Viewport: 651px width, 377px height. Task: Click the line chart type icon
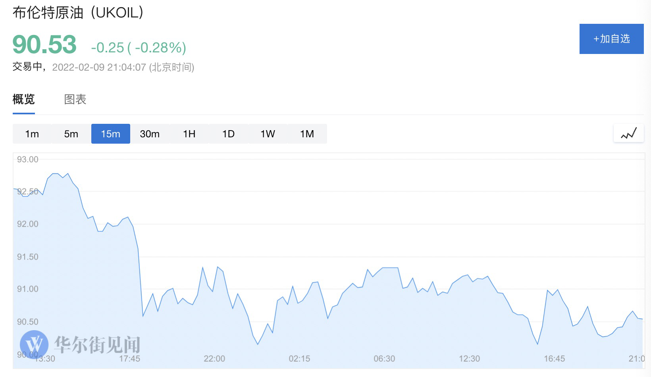(629, 133)
